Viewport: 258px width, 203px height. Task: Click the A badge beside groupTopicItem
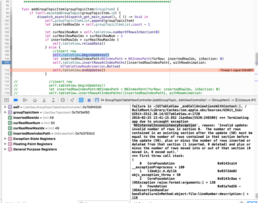pyautogui.click(x=10, y=112)
